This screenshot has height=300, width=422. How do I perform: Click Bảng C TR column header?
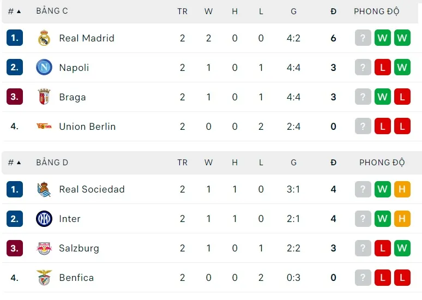182,11
